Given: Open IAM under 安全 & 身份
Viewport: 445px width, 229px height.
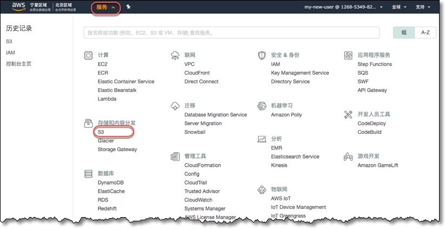Looking at the screenshot, I should coord(276,64).
